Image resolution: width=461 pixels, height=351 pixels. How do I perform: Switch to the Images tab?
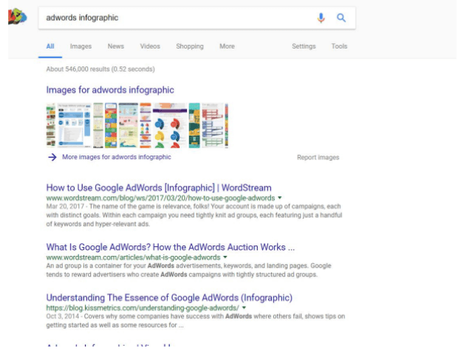click(x=81, y=46)
